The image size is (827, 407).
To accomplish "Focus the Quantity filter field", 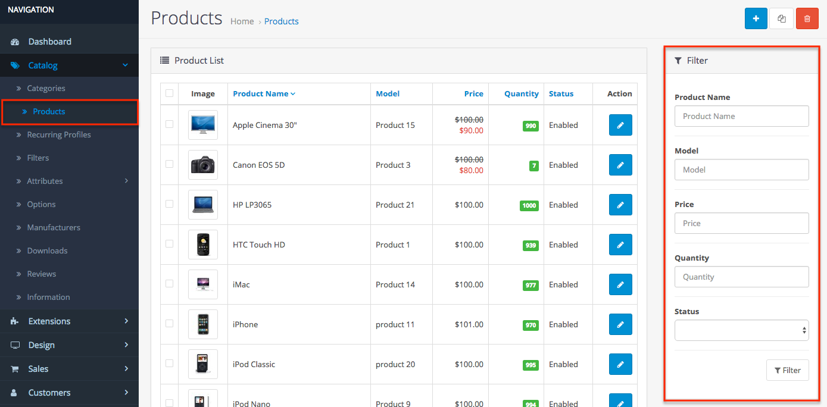I will (741, 277).
